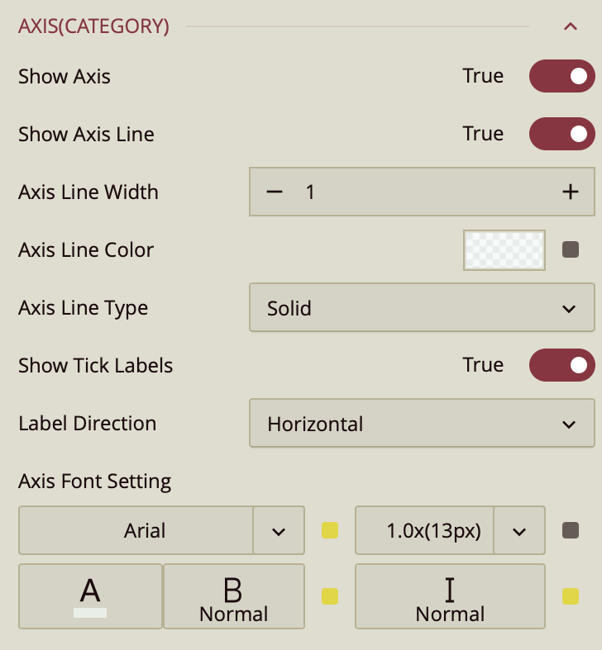This screenshot has height=650, width=602.
Task: Click yellow indicator beside bold Normal button
Action: tap(330, 596)
